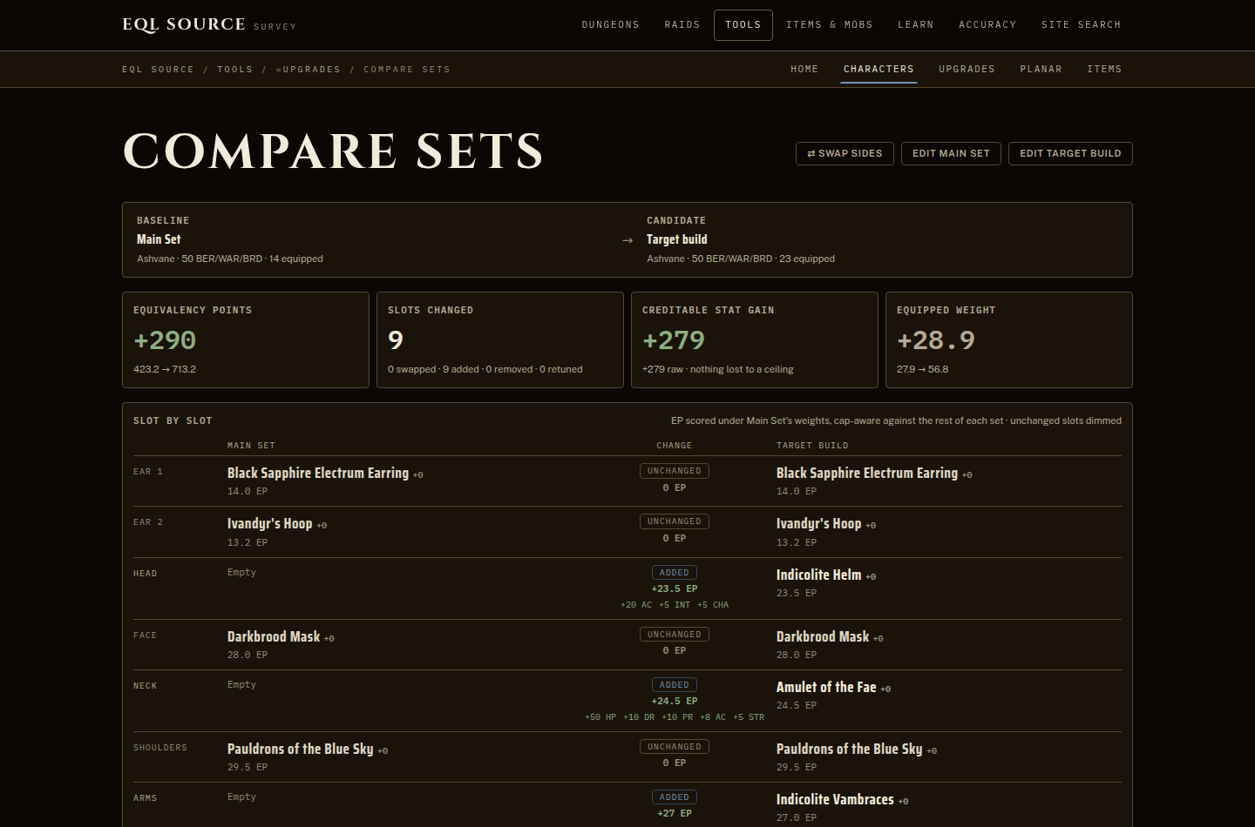Click the Swap Sides button
This screenshot has height=827, width=1255.
(x=845, y=153)
